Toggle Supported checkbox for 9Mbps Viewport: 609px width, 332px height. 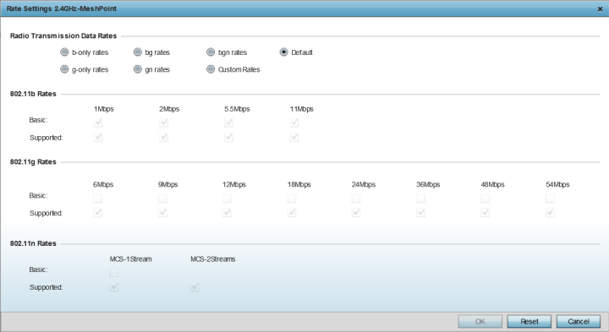[x=162, y=213]
